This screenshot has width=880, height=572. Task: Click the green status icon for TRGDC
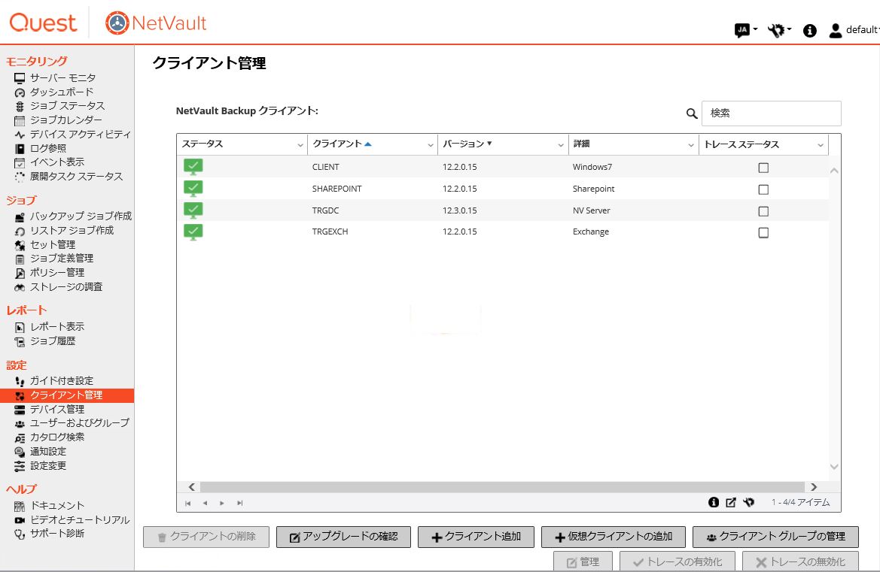[x=193, y=210]
